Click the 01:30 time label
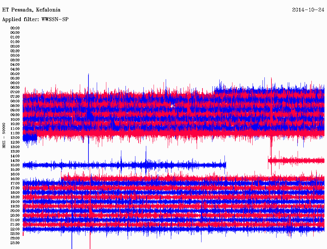This screenshot has height=249, width=327. pyautogui.click(x=15, y=42)
